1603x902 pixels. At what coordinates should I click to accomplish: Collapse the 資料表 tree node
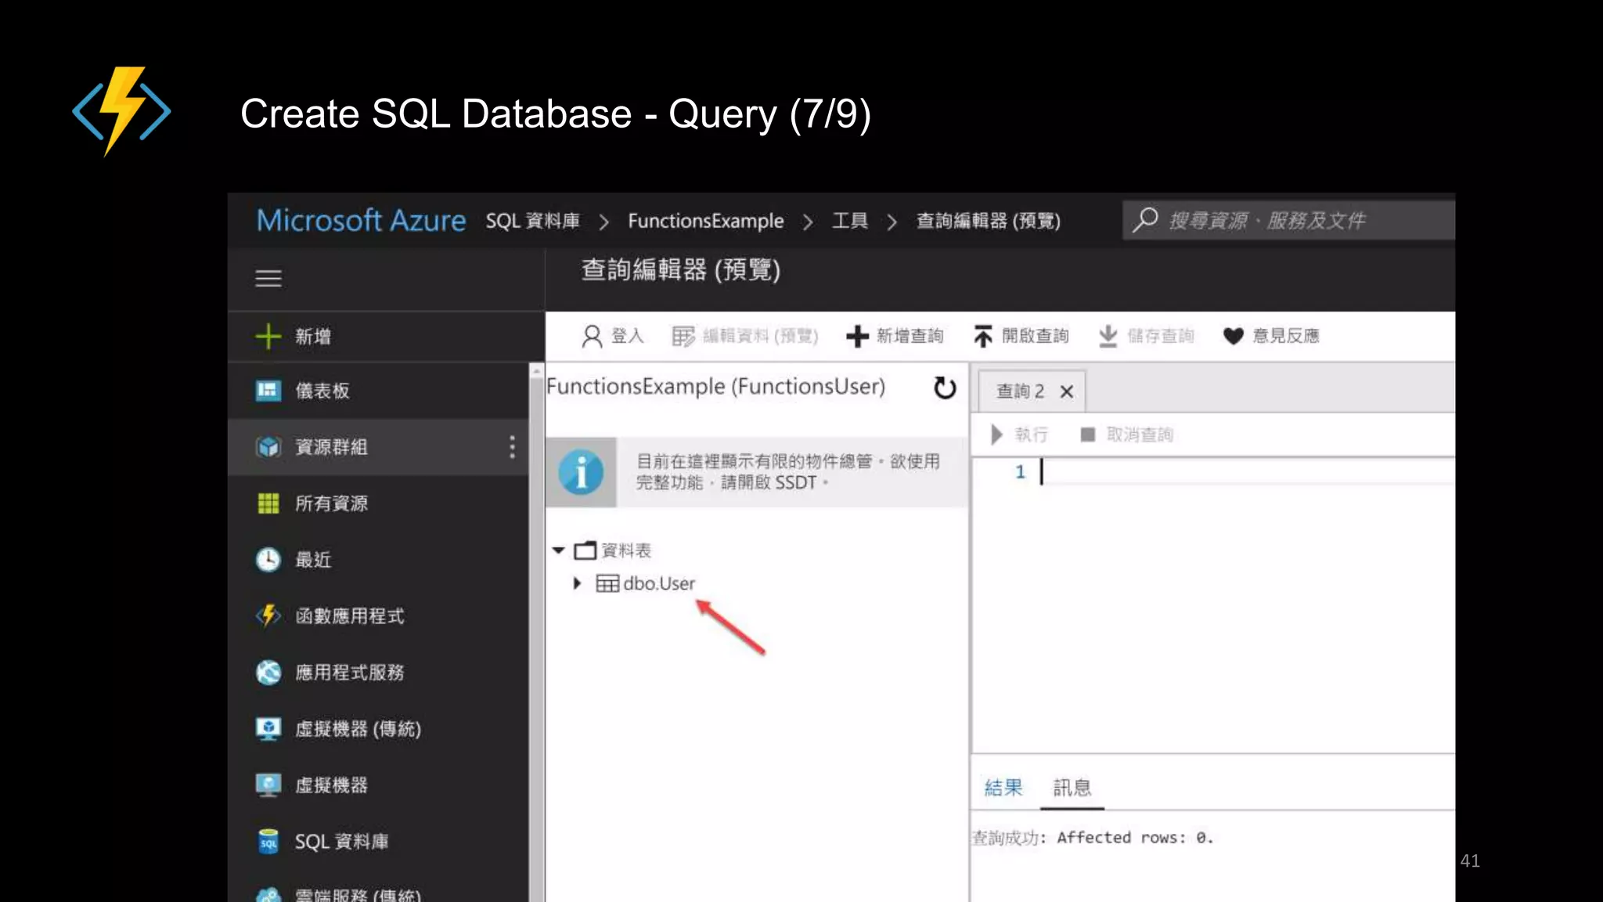[x=558, y=550]
